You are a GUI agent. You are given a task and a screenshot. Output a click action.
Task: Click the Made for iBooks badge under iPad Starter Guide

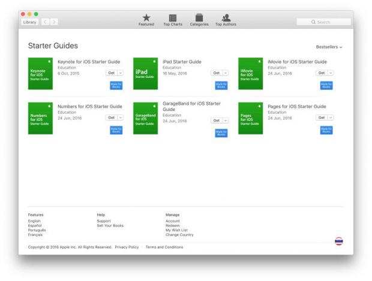pos(221,86)
